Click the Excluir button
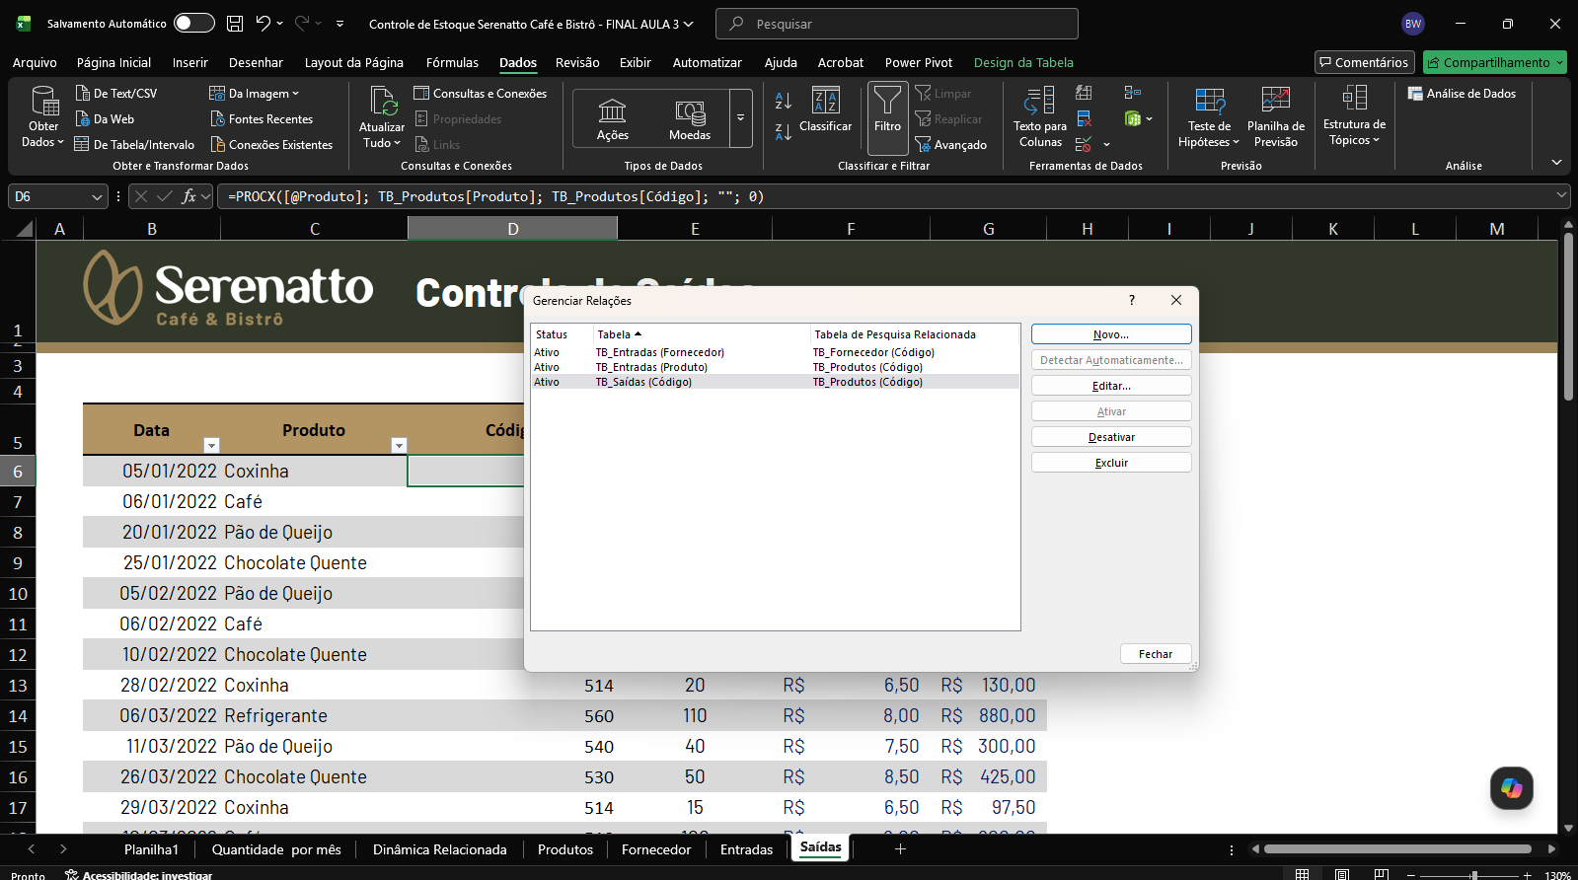 (1111, 463)
